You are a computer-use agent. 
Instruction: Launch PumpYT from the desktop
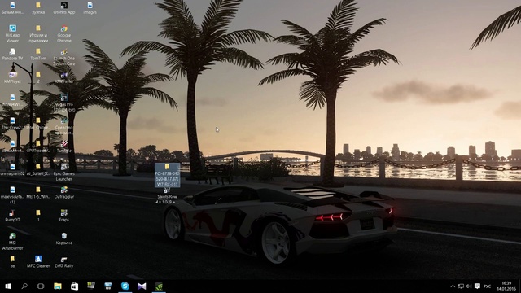12,216
